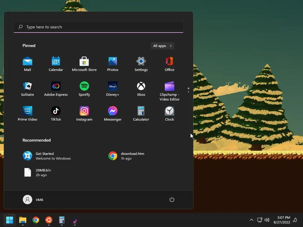Viewport: 303px width, 227px height.
Task: Open the clock and date 5:07 PM
Action: tap(282, 220)
